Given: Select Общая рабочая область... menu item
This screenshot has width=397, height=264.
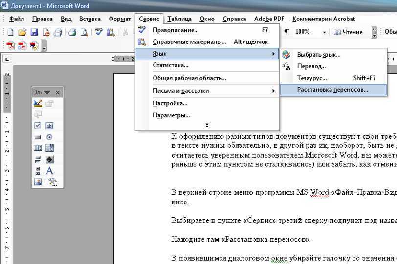Looking at the screenshot, I should (207, 78).
